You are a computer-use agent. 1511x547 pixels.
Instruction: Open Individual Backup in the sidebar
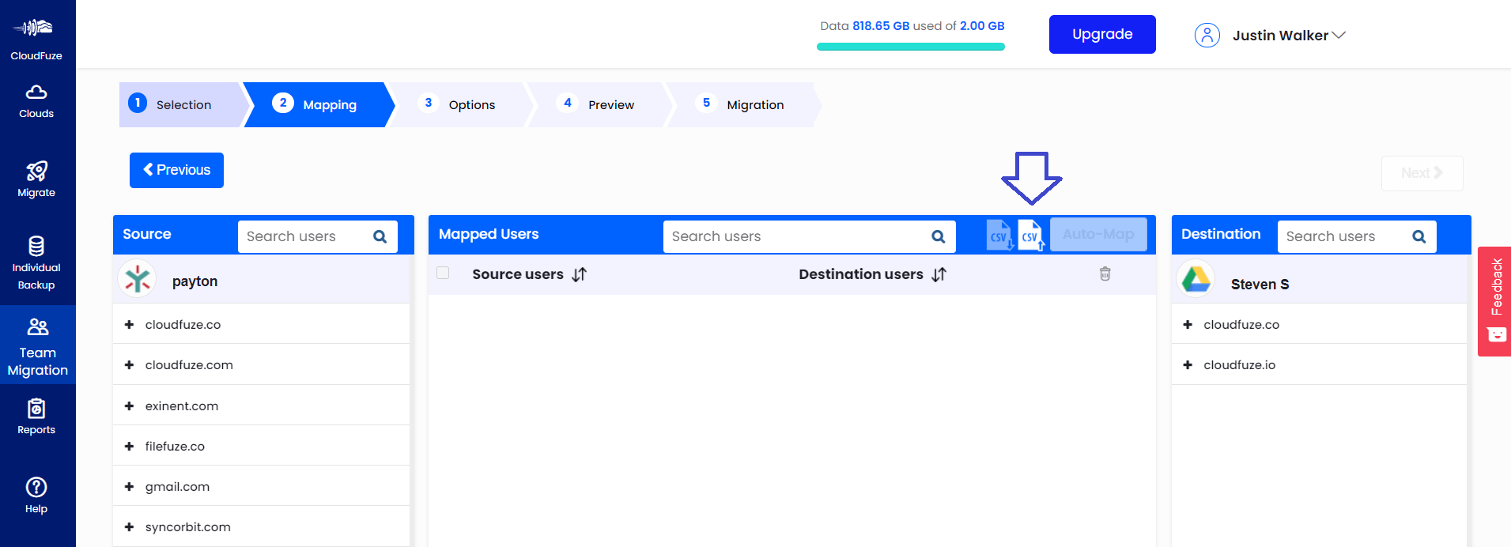click(x=36, y=263)
